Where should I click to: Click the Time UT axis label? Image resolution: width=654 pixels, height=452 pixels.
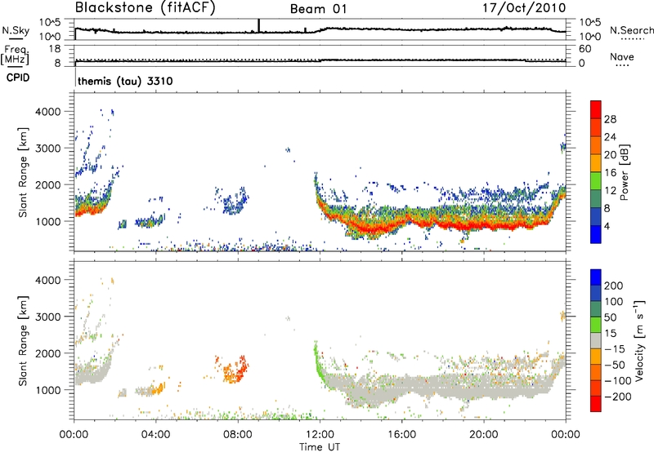(320, 447)
